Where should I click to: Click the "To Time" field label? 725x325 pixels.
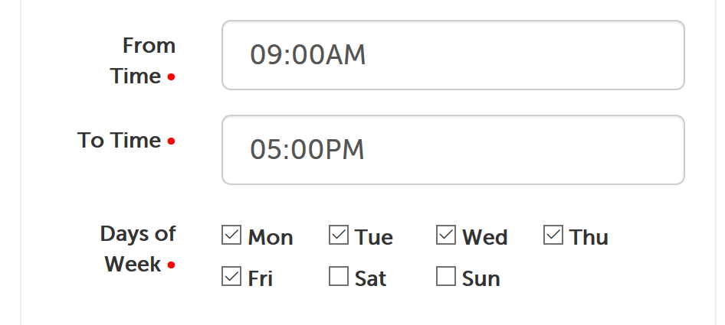coord(119,141)
